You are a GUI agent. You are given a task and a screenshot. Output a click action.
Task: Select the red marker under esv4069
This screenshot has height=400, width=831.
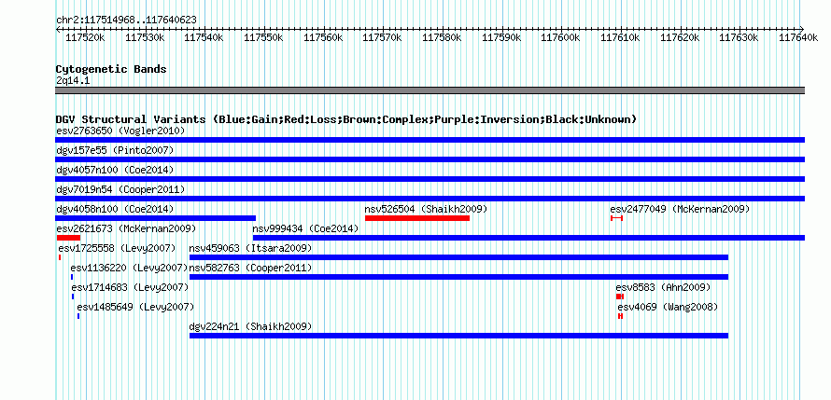click(x=620, y=316)
